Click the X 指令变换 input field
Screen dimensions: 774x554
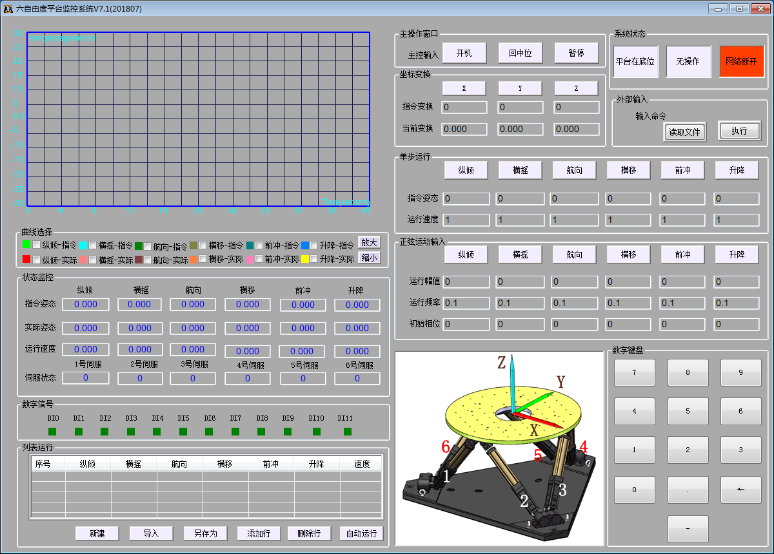(464, 107)
